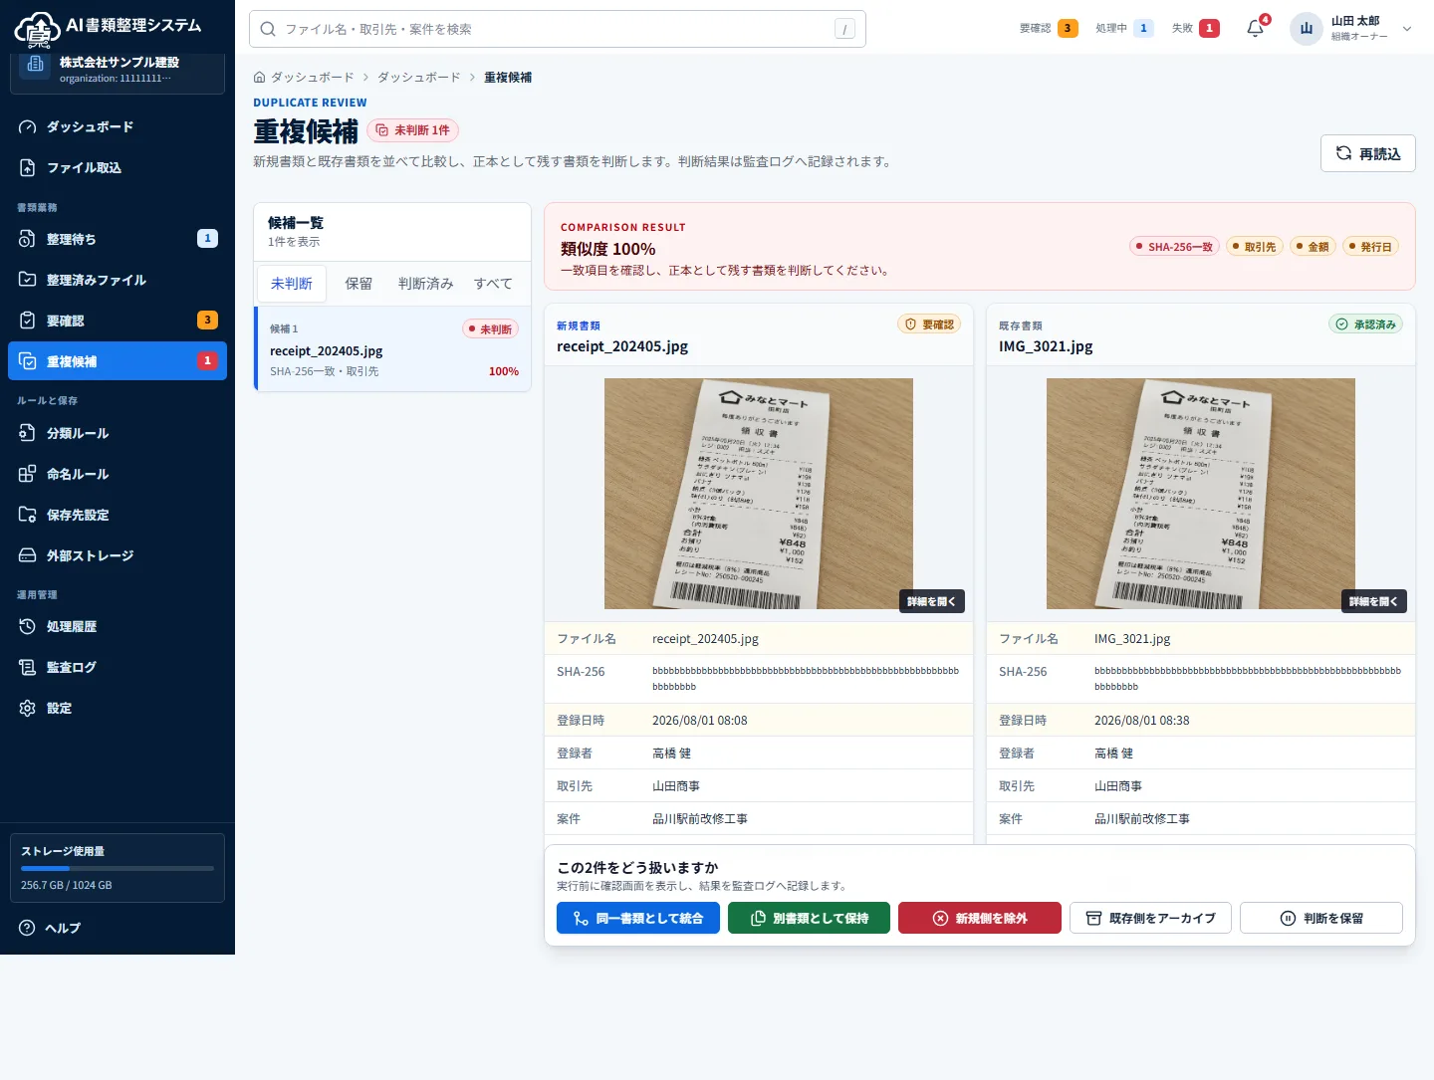The image size is (1434, 1080).
Task: Switch to the 保留 tab
Action: tap(358, 284)
